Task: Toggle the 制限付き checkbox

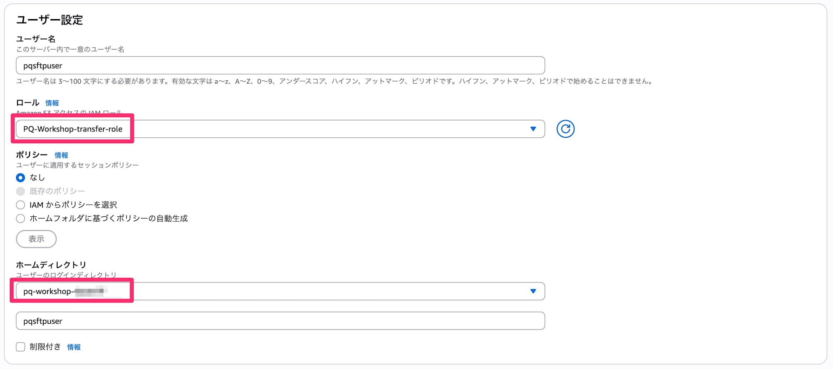Action: click(x=20, y=347)
